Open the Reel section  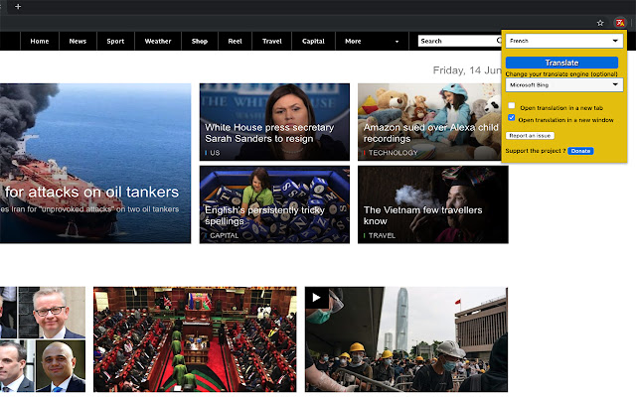pyautogui.click(x=235, y=41)
